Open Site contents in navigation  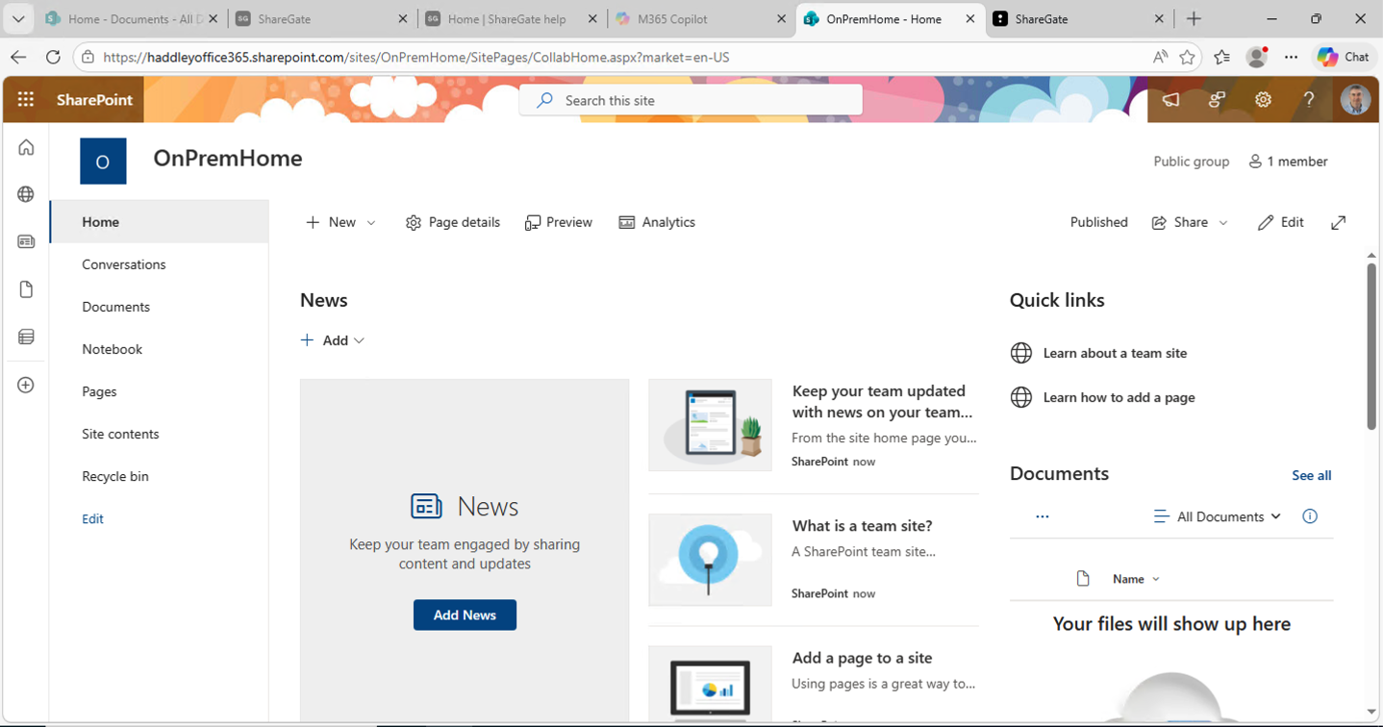120,434
